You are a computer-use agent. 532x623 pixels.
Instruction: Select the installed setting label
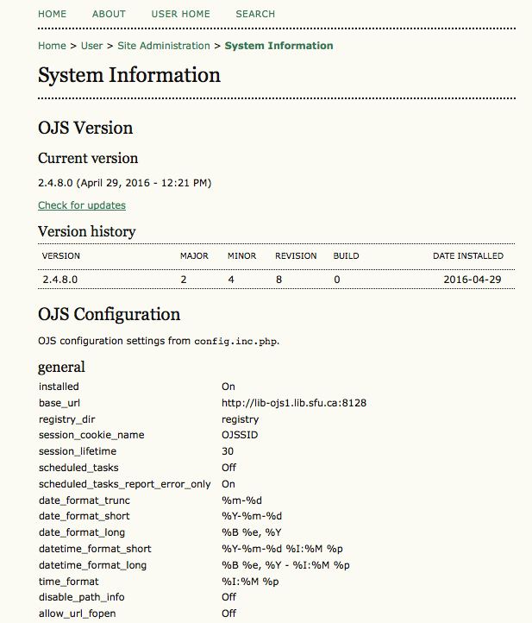pos(59,387)
